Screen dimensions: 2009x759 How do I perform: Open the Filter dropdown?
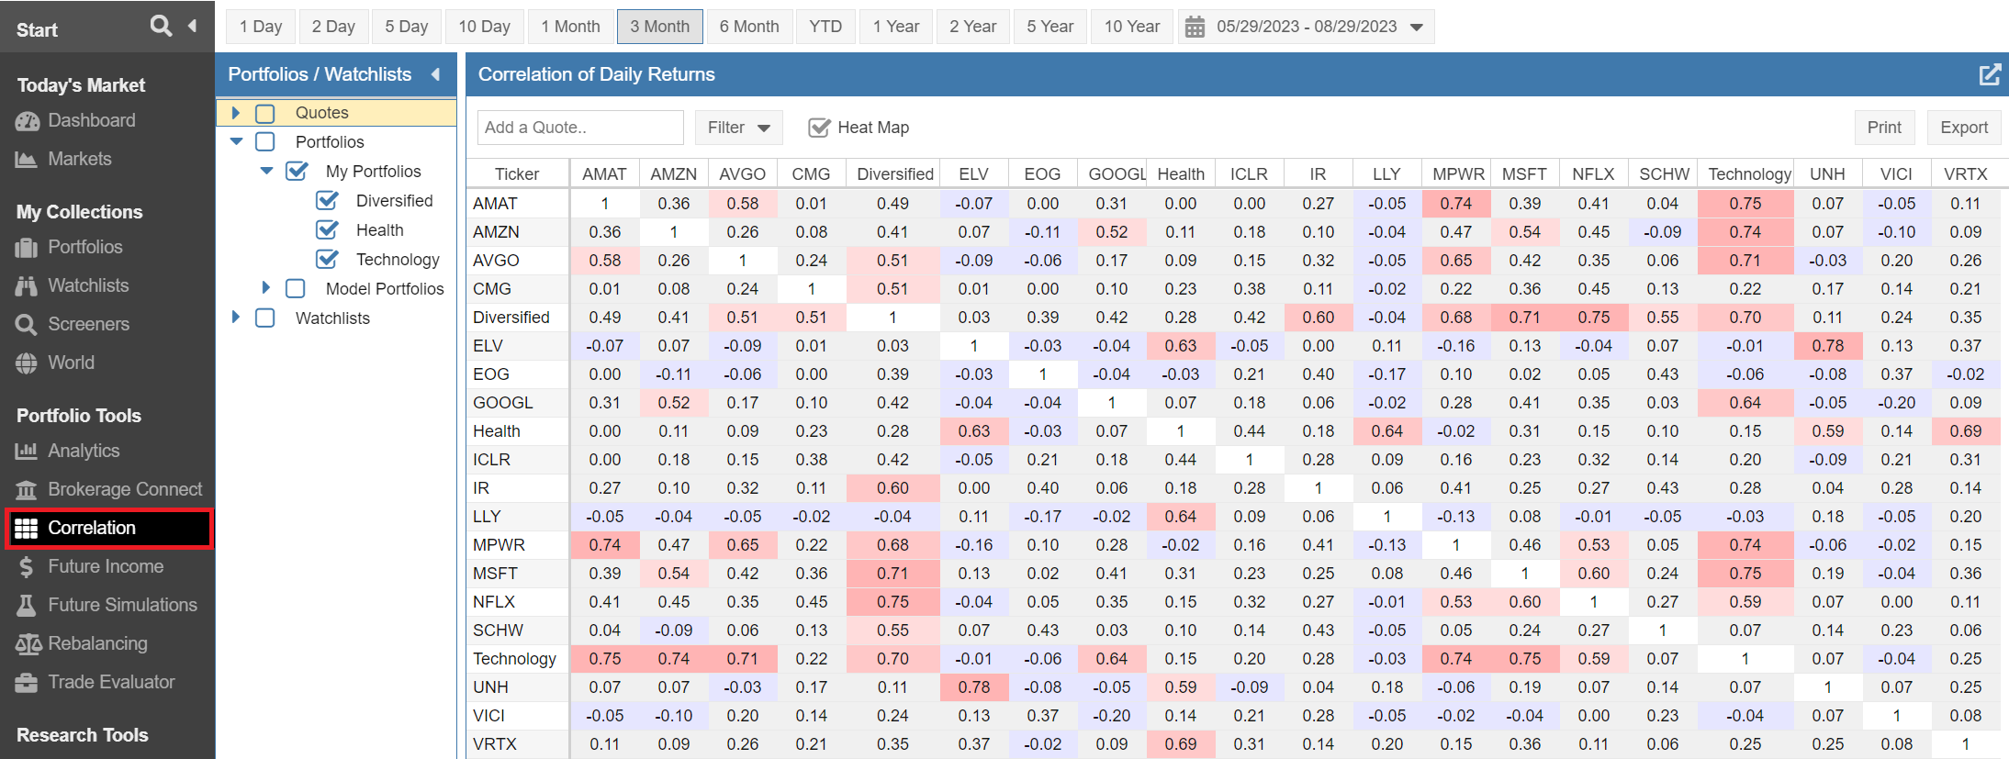pyautogui.click(x=738, y=128)
